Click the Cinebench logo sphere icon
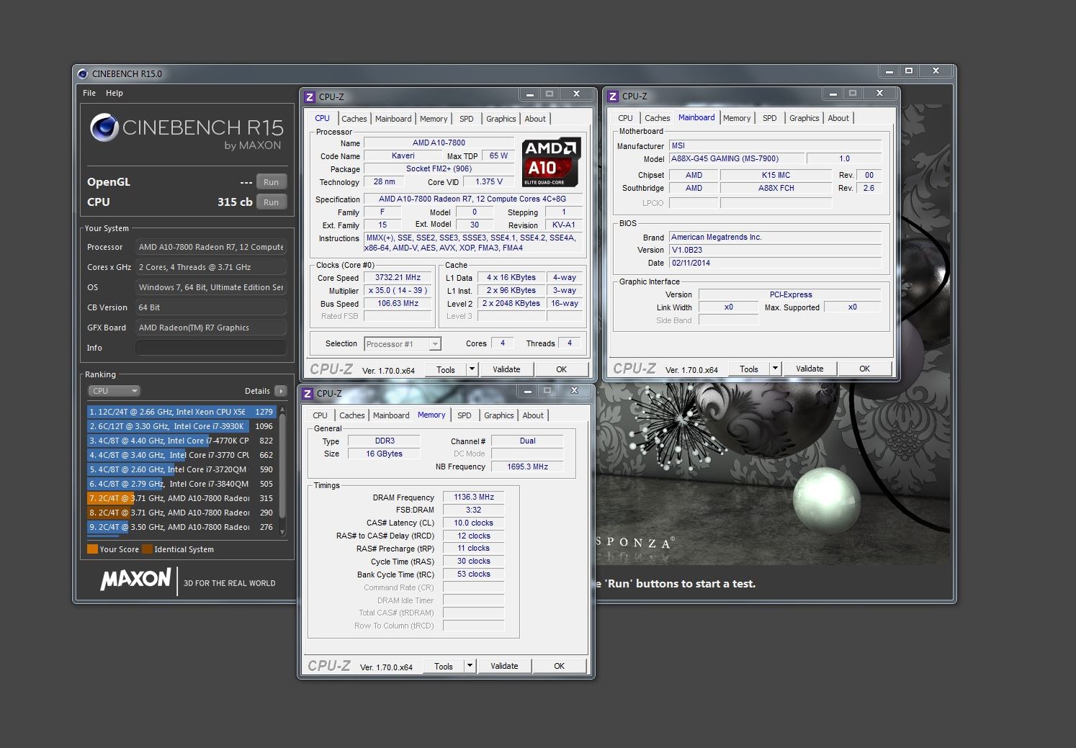Image resolution: width=1076 pixels, height=748 pixels. pos(104,127)
